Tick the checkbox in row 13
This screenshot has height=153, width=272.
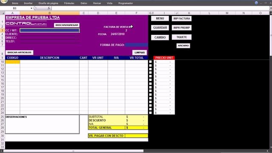(150, 73)
